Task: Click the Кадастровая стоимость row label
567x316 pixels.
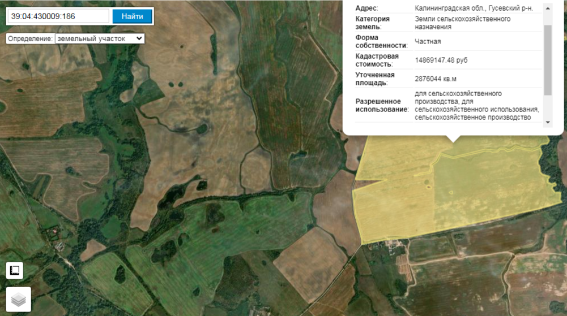Action: tap(377, 60)
